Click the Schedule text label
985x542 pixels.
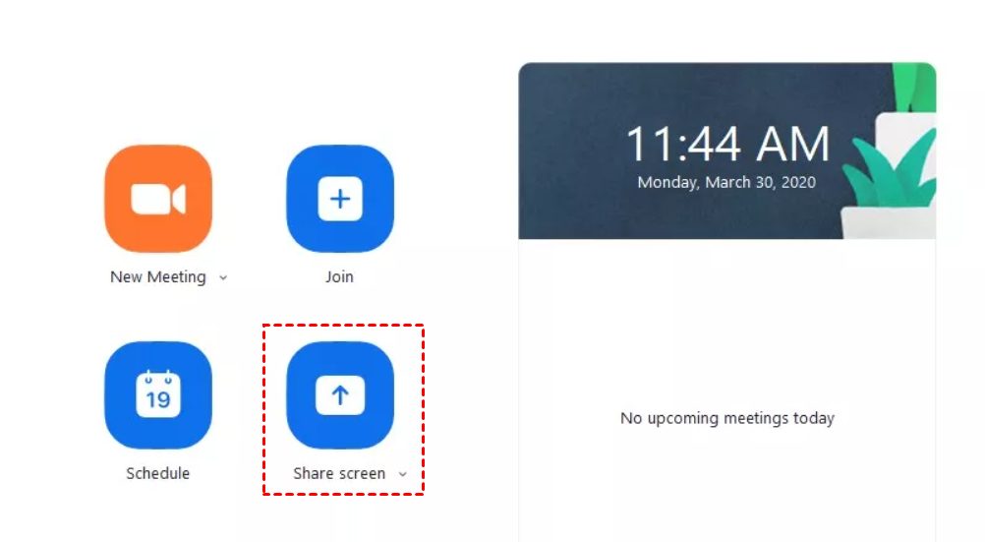pyautogui.click(x=157, y=473)
